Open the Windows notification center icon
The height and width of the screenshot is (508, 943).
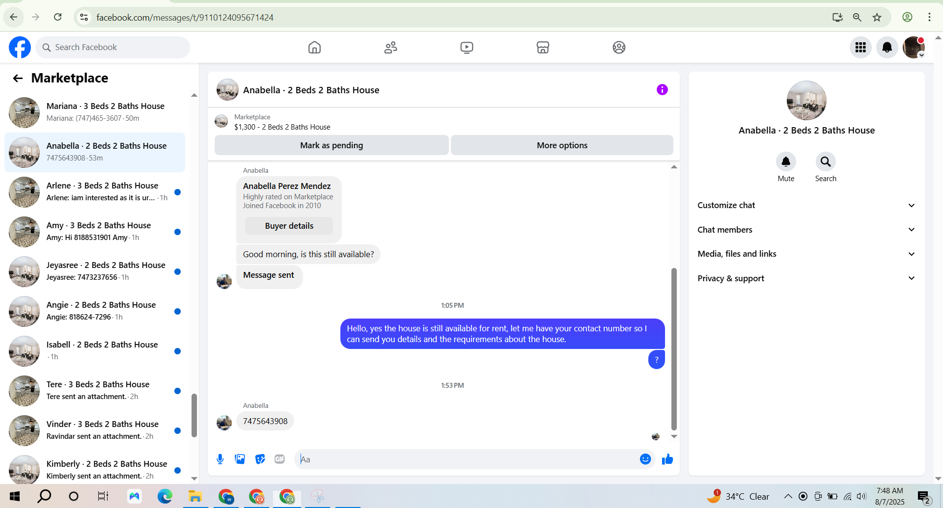click(x=923, y=496)
